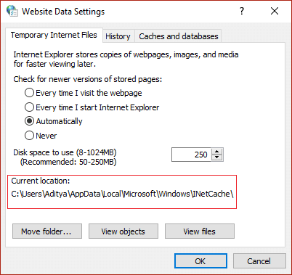Switch to the History tab
Screen dimensions: 292x275
pyautogui.click(x=118, y=36)
